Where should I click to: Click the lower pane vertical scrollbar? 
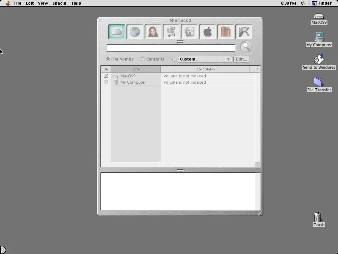[257, 191]
